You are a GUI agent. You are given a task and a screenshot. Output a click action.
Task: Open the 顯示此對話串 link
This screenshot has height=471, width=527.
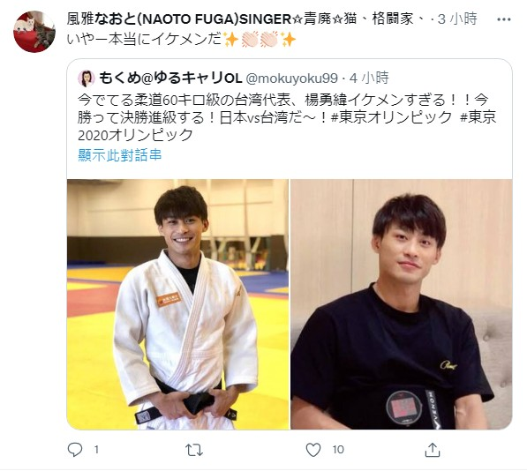pyautogui.click(x=120, y=155)
